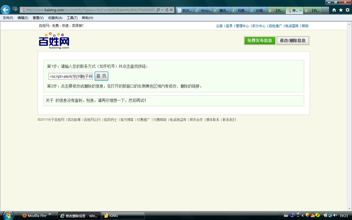Switch to the last 【杭... browser tab
The height and width of the screenshot is (220, 352).
pos(312,10)
